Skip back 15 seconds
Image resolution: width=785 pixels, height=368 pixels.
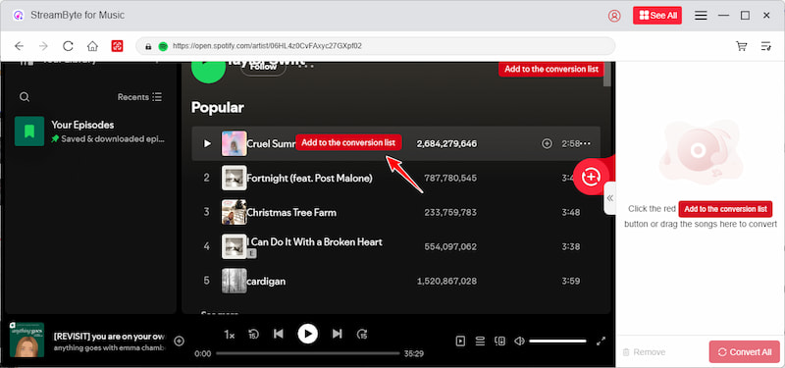(254, 334)
